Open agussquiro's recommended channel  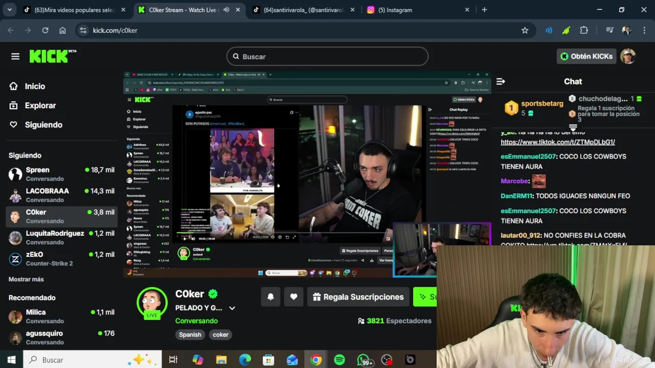[61, 337]
